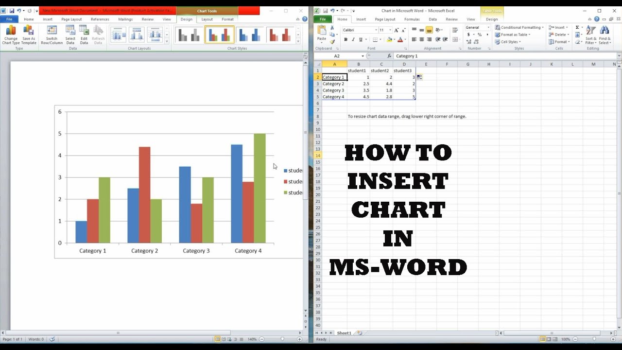Viewport: 622px width, 350px height.
Task: Click Increase Font Size in Excel
Action: [x=397, y=30]
